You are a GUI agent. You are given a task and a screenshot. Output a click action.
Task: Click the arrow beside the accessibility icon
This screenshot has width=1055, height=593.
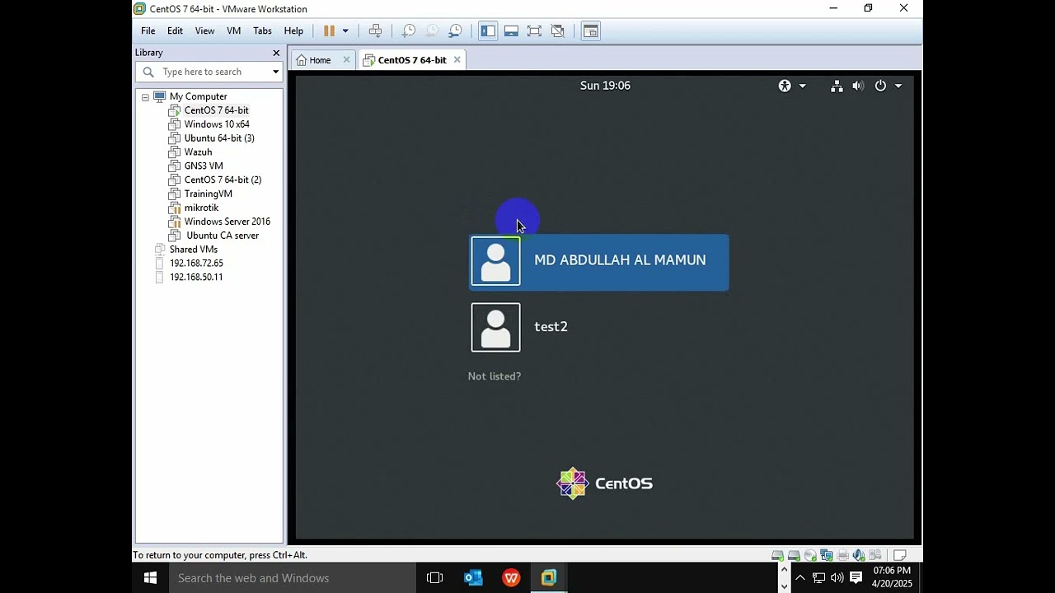tap(803, 86)
